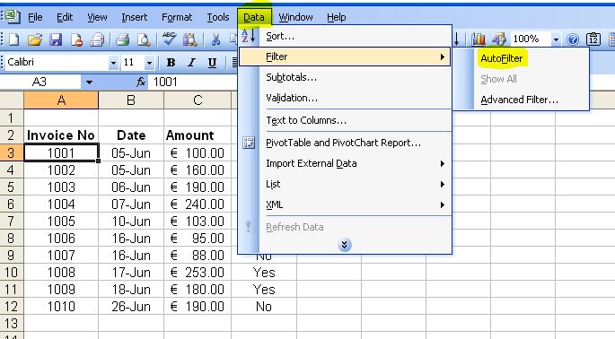The width and height of the screenshot is (615, 339).
Task: Open the View menu
Action: point(97,17)
